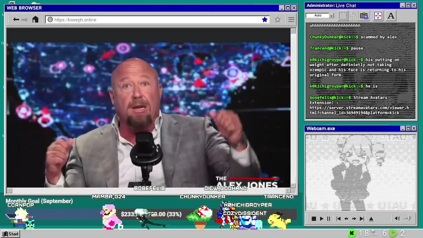Click the play button in Webcam.exe
423x238 pixels.
(x=322, y=219)
